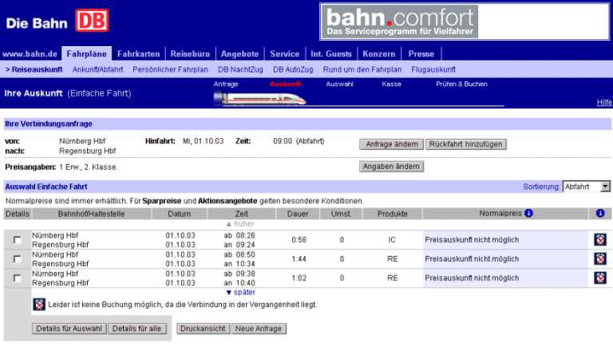Open the Sortierung dropdown
The image size is (613, 354).
point(586,187)
